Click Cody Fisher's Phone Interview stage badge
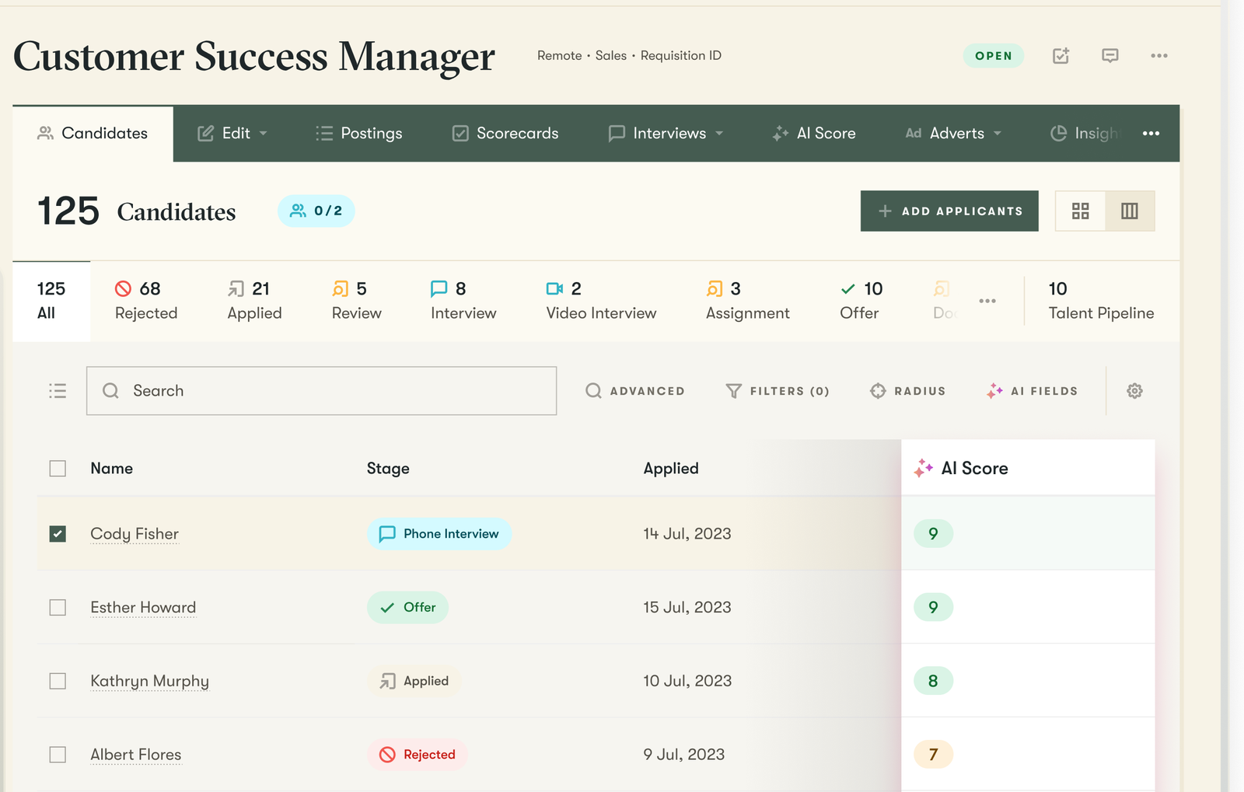This screenshot has width=1244, height=792. coord(439,534)
